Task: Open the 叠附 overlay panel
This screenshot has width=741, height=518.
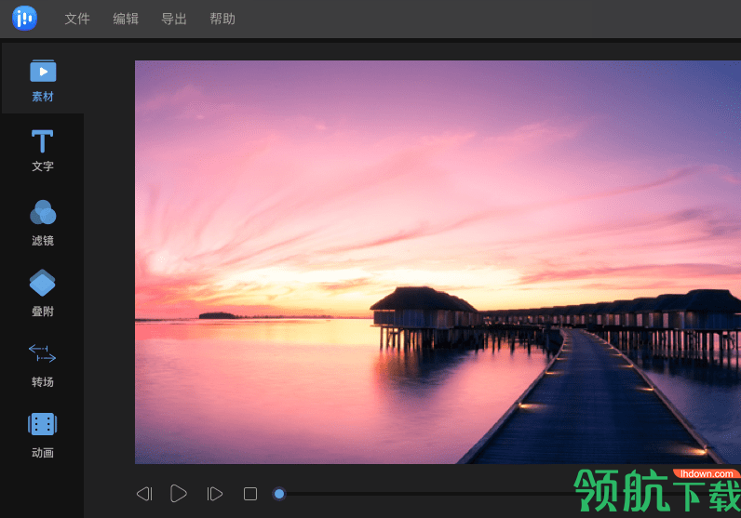Action: point(43,293)
